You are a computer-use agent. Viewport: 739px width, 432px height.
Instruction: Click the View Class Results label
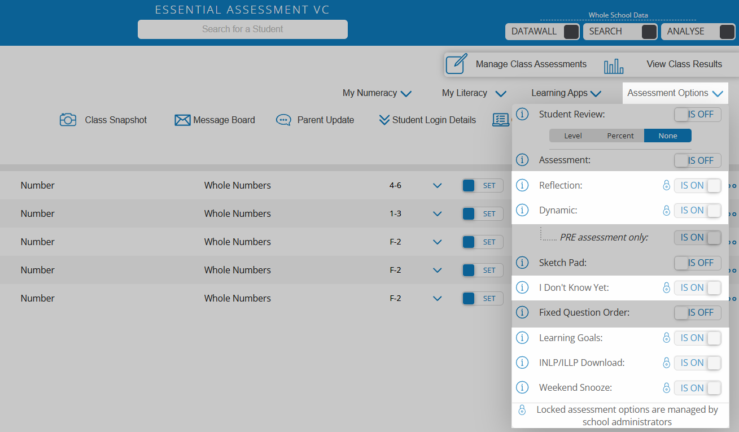684,64
